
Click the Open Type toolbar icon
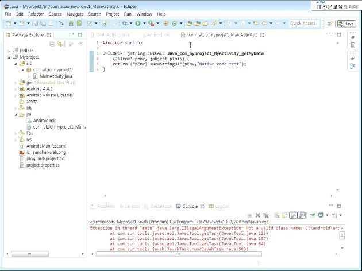point(189,24)
